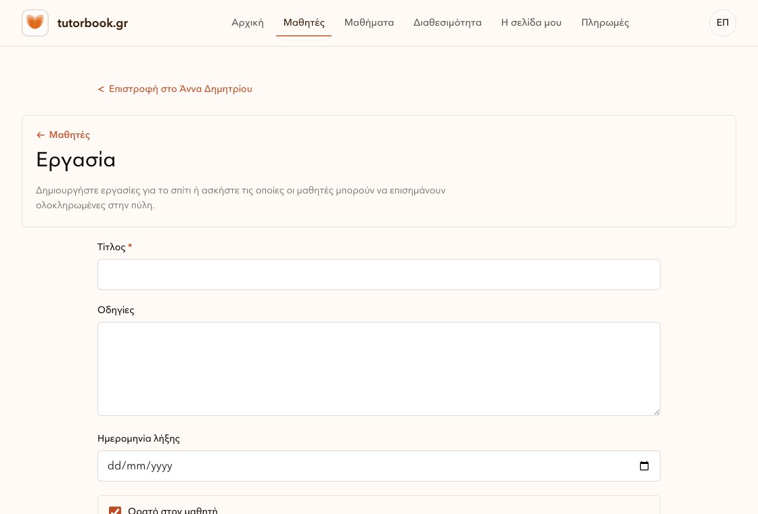This screenshot has width=758, height=514.
Task: Open the ΕΠ user avatar menu
Action: point(722,23)
